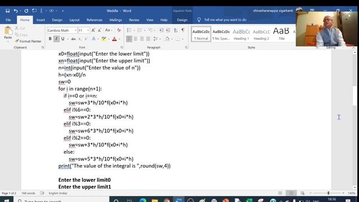Click the vertical scrollbar thumb
The height and width of the screenshot is (202, 359).
point(355,95)
